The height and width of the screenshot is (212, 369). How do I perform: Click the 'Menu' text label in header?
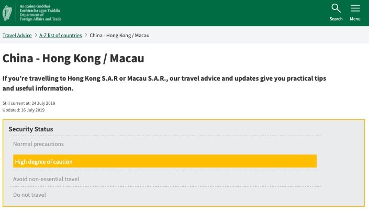(x=355, y=19)
